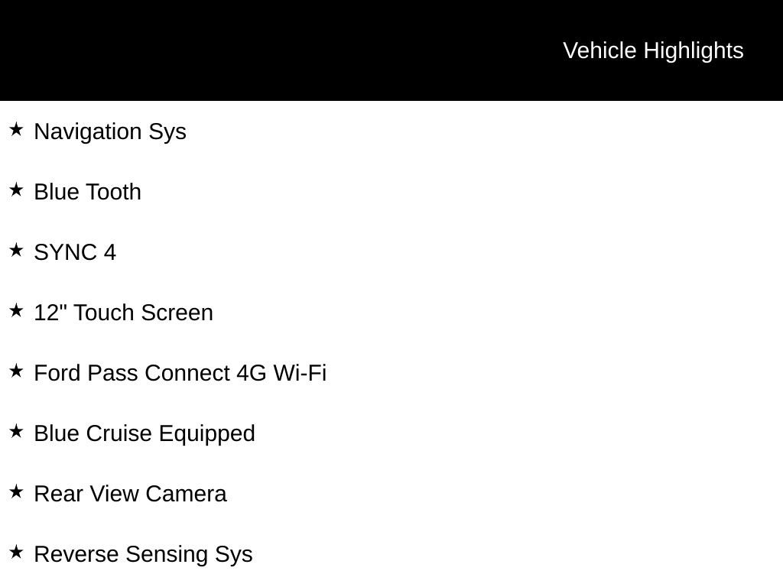
Task: Click the Rear View Camera text
Action: tap(130, 494)
